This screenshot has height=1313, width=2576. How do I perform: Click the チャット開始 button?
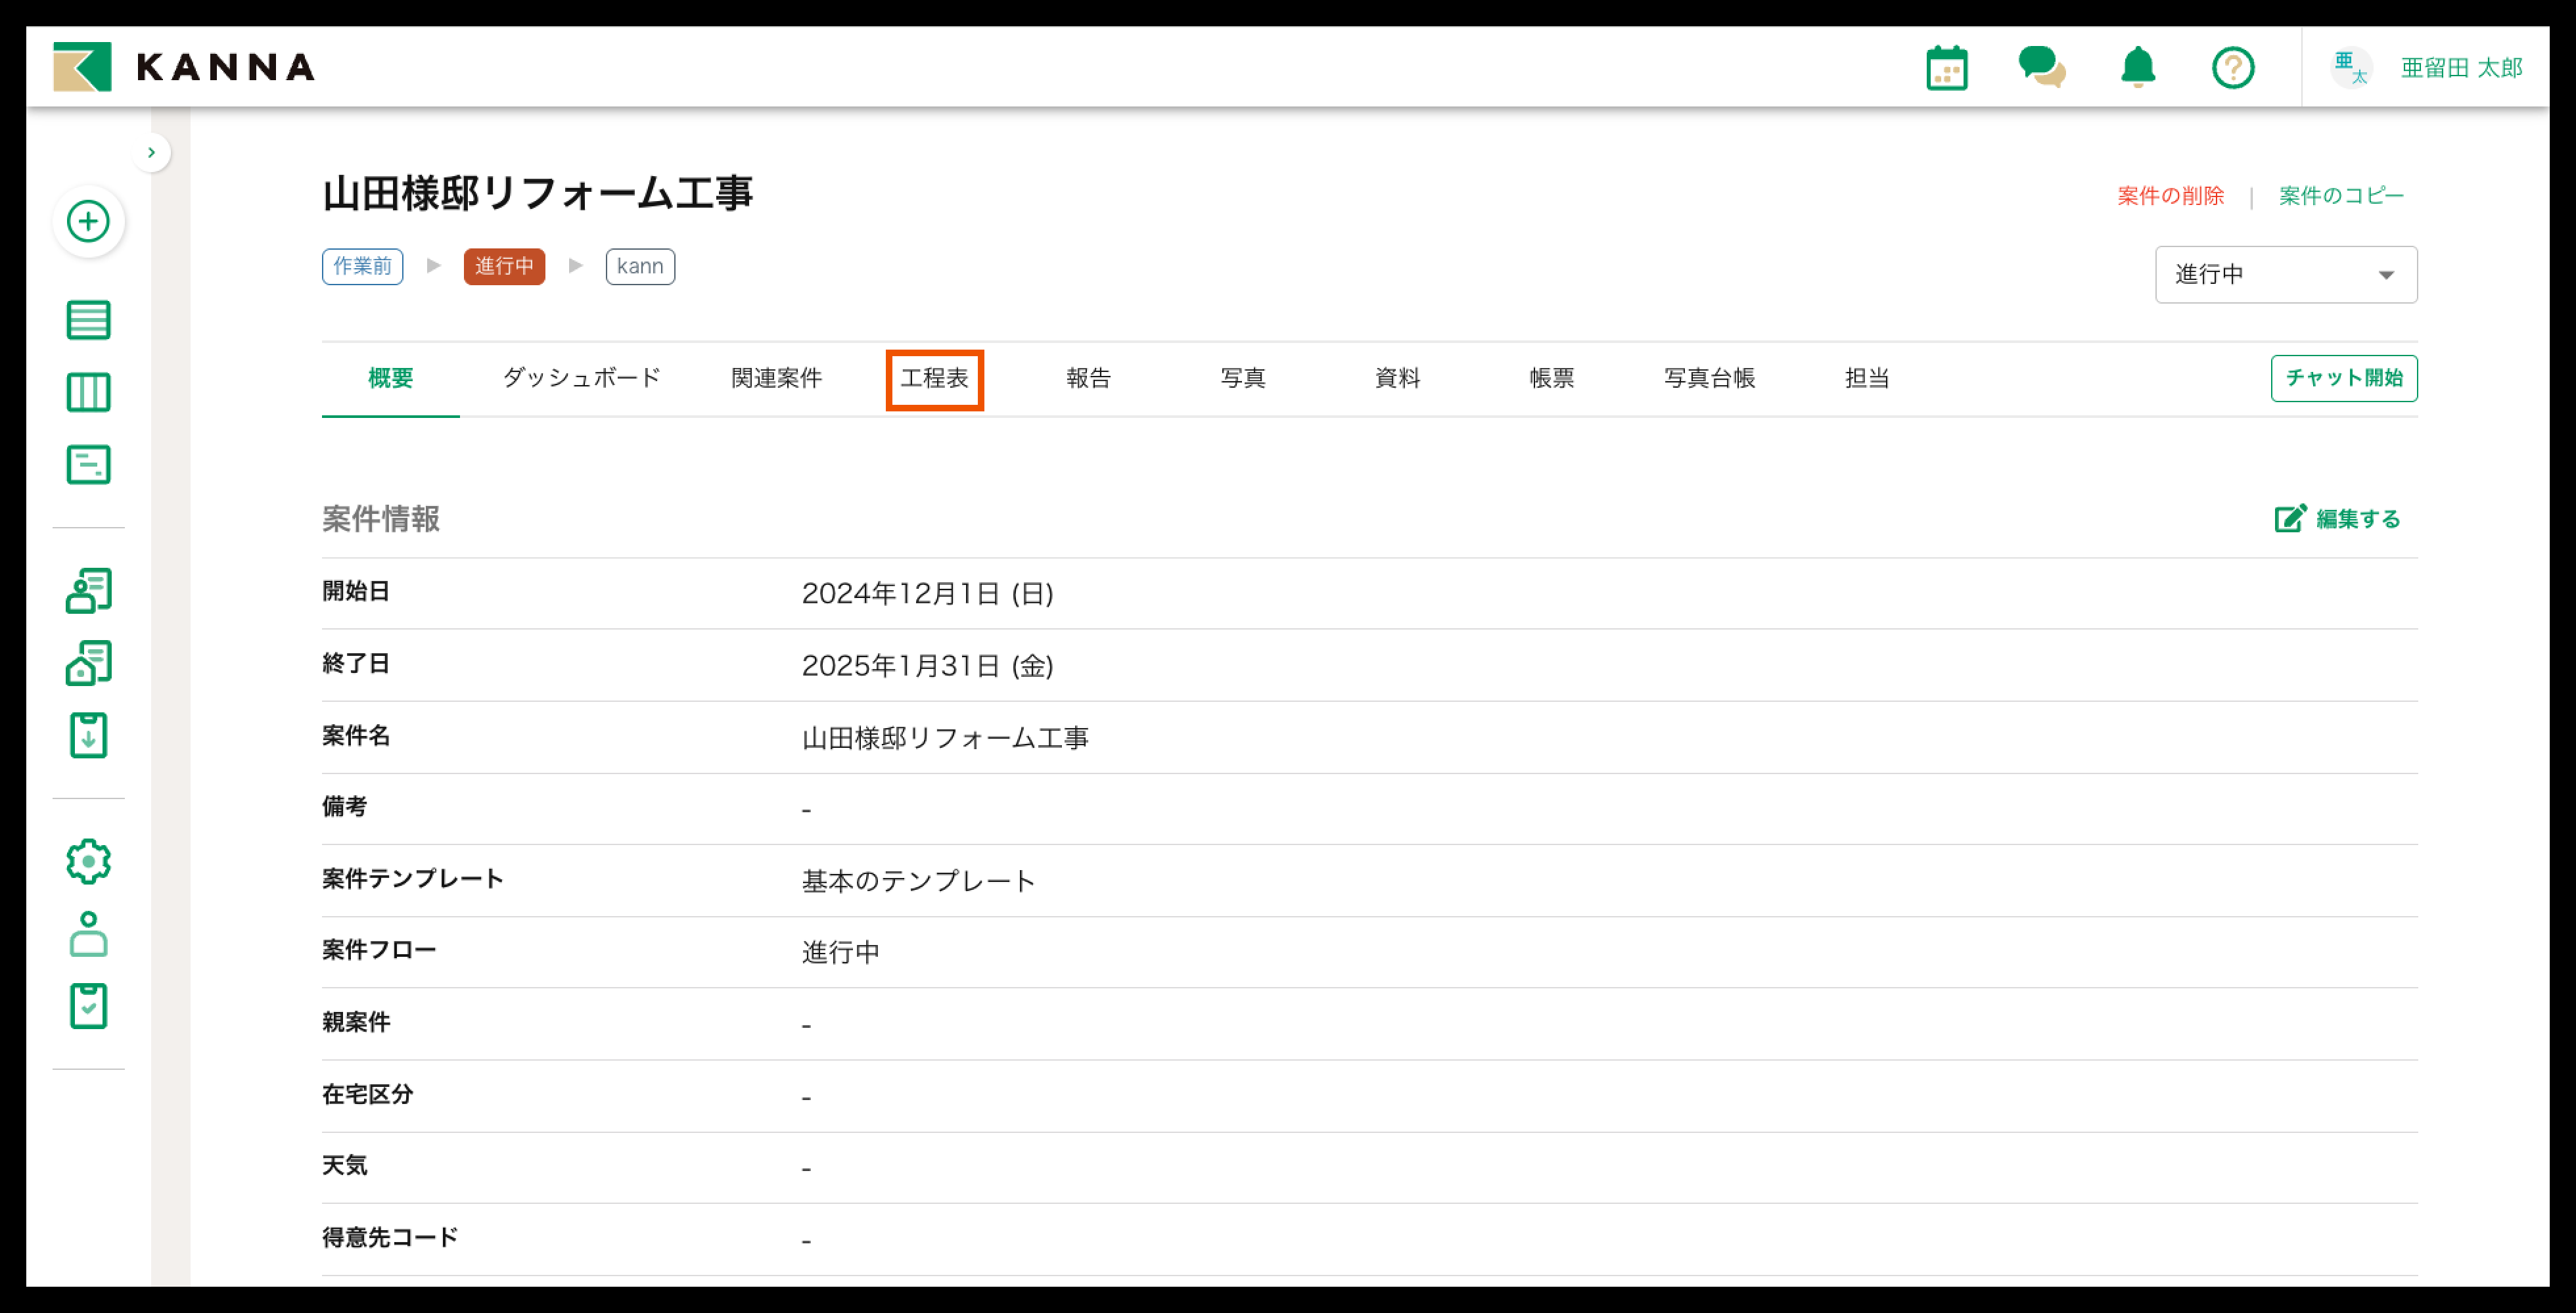click(2343, 378)
